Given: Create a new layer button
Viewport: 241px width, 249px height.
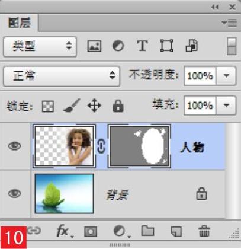Looking at the screenshot, I should click(x=176, y=231).
